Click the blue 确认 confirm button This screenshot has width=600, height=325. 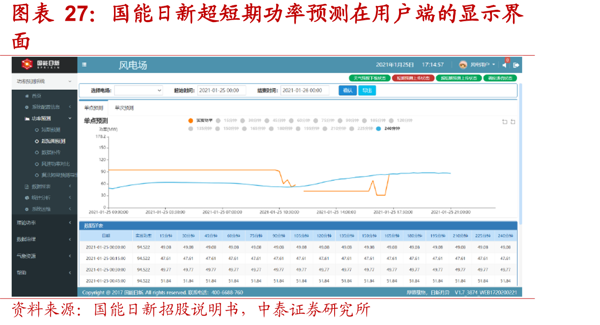click(x=348, y=90)
